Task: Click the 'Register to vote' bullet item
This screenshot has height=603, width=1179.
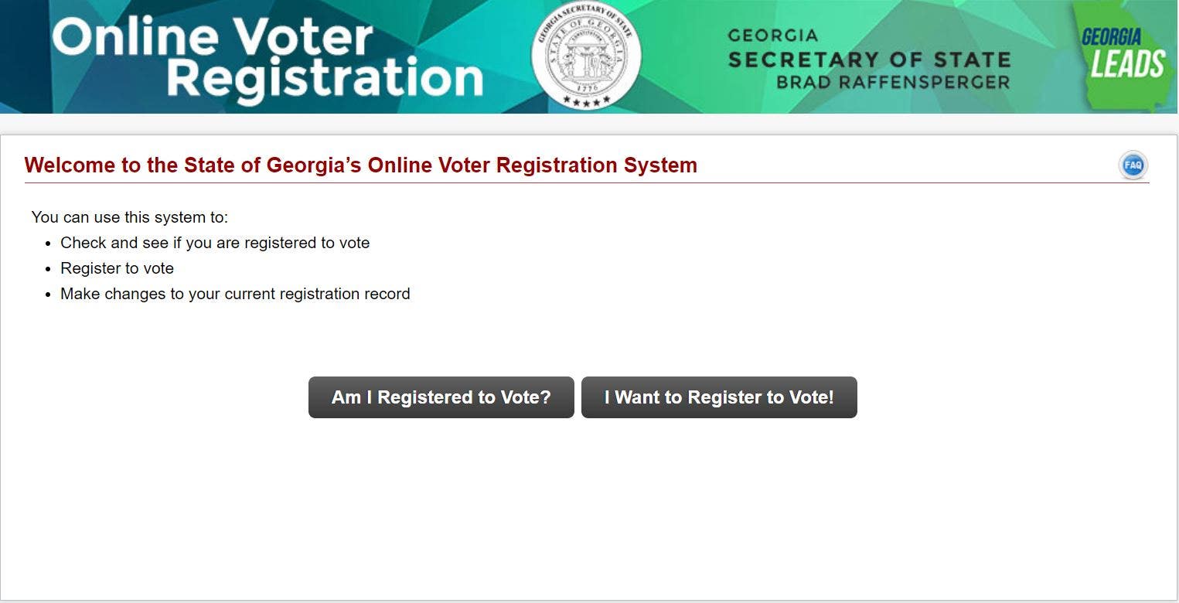Action: click(x=117, y=268)
